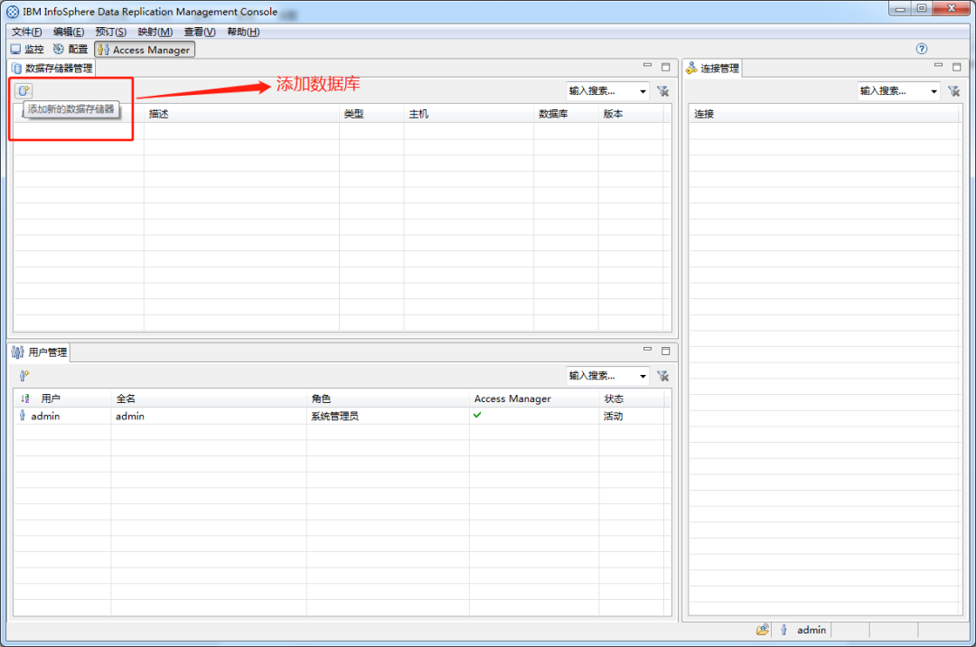Minimize the user management panel
Image resolution: width=976 pixels, height=647 pixels.
click(x=647, y=350)
